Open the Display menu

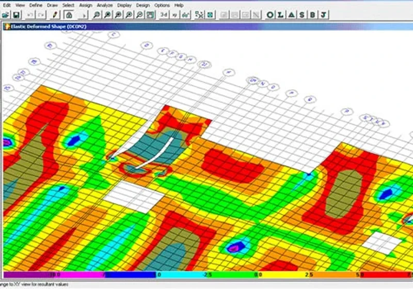[124, 5]
